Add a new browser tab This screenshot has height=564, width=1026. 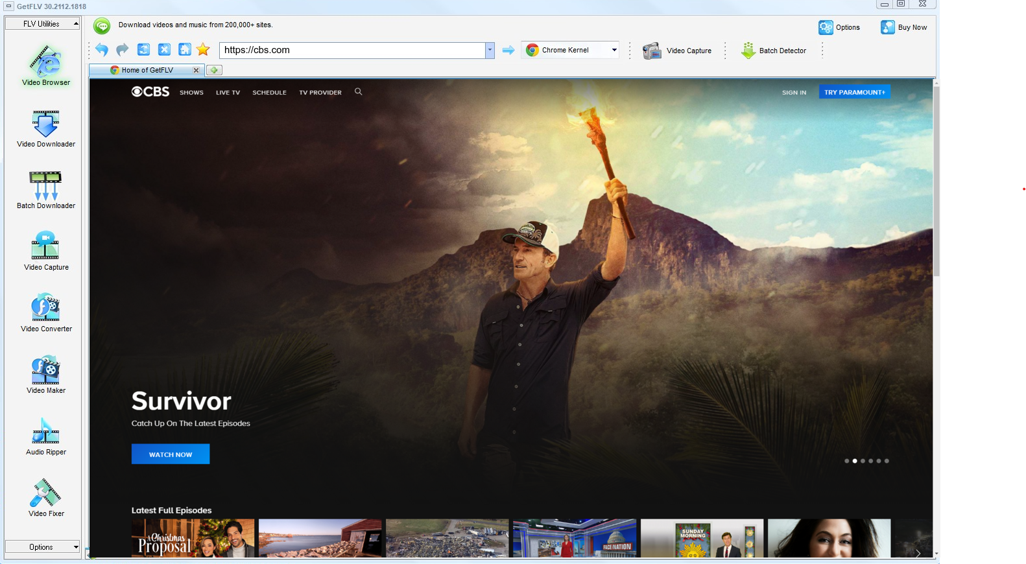pyautogui.click(x=214, y=70)
